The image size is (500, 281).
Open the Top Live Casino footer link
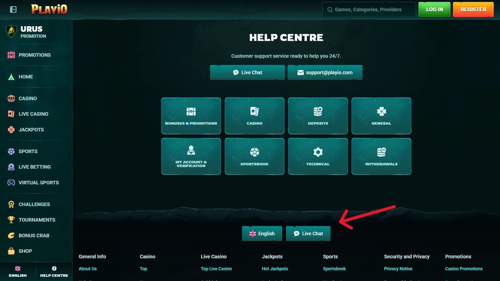tap(216, 269)
